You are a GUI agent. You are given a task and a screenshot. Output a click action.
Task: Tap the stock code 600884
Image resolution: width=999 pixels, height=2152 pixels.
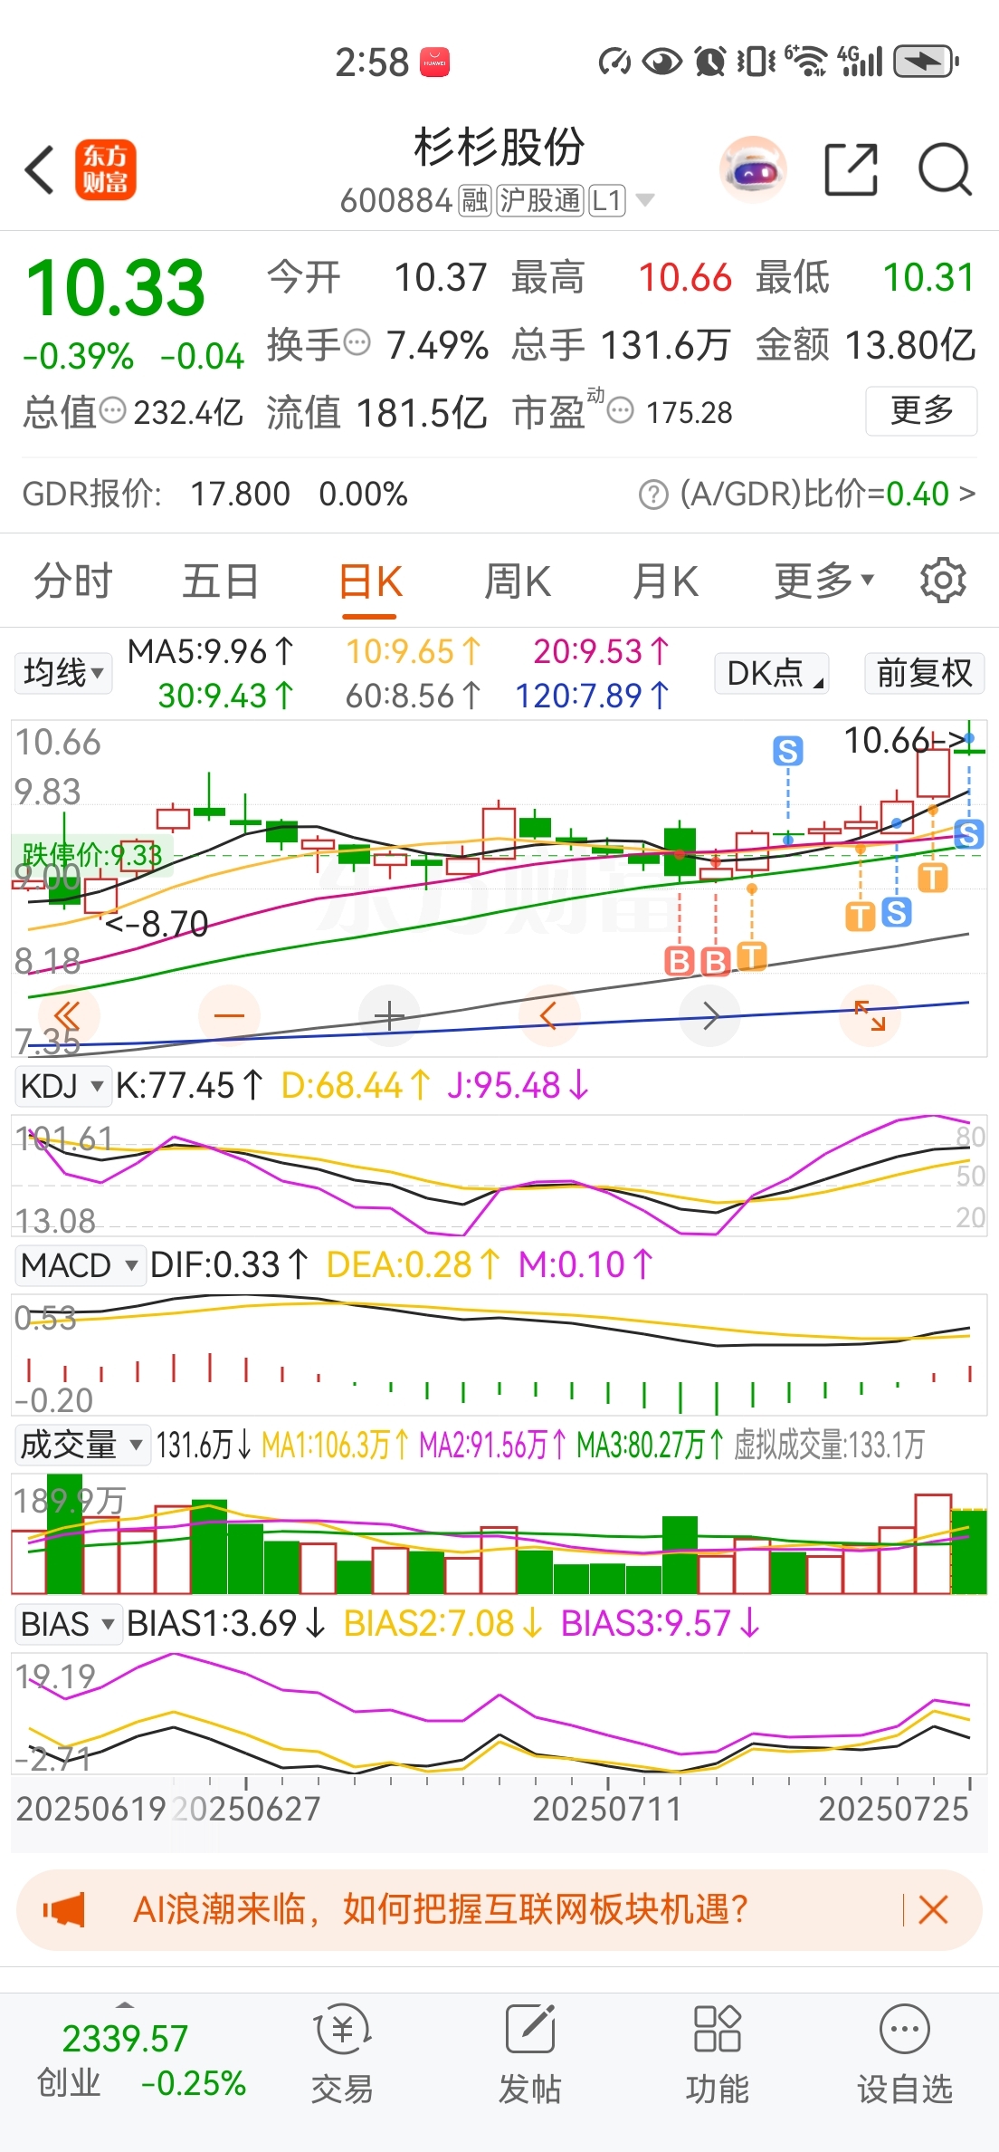(396, 200)
